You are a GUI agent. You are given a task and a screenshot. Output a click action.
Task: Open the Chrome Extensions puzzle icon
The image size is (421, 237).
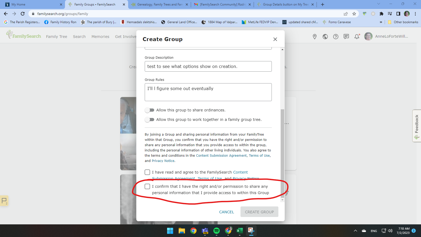[382, 14]
